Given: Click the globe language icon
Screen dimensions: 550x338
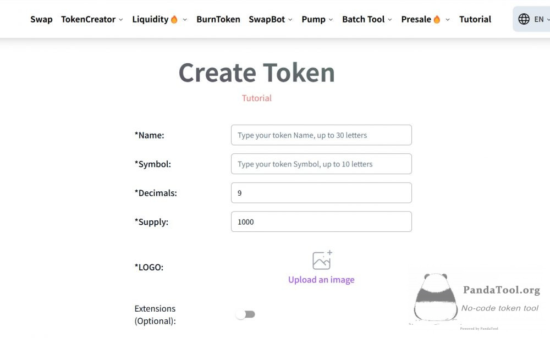Looking at the screenshot, I should coord(524,19).
